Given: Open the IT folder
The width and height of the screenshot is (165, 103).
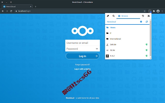Looking at the screenshot, I should click(x=127, y=33).
